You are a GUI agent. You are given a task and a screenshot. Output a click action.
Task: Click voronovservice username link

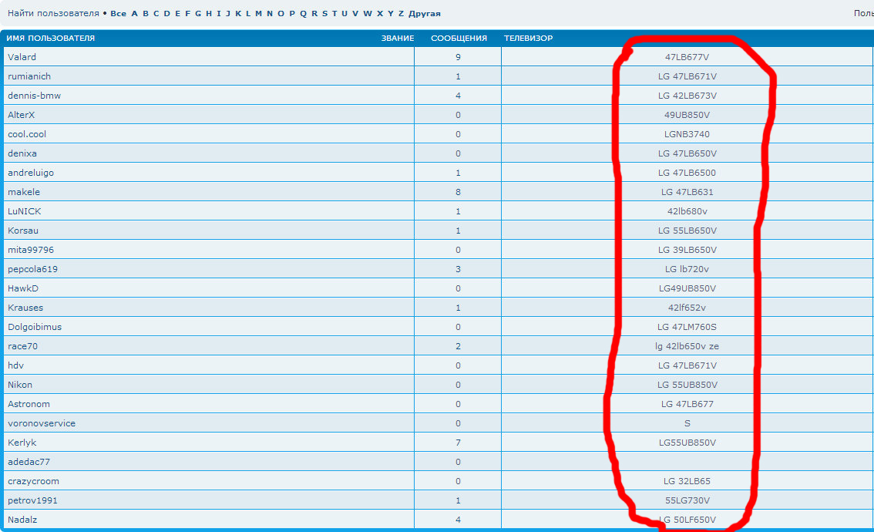point(42,423)
